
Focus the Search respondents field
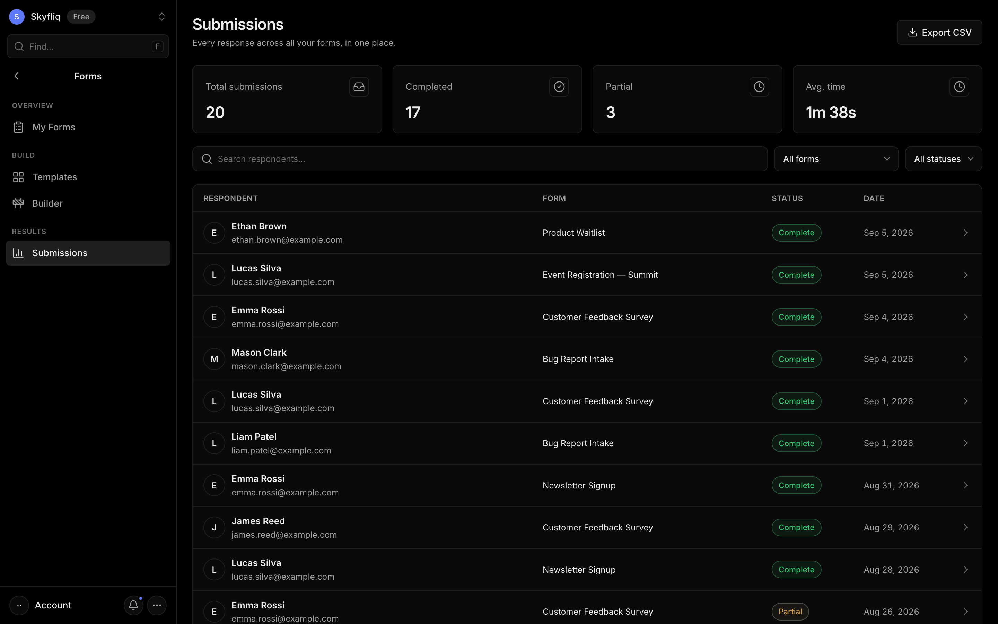(480, 159)
